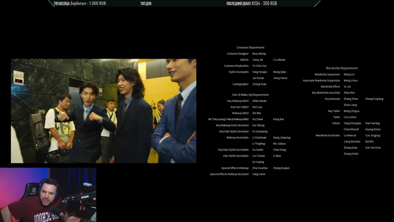Click the 'Hair & Make-Up Department' heading
394x222 pixels.
pyautogui.click(x=250, y=95)
